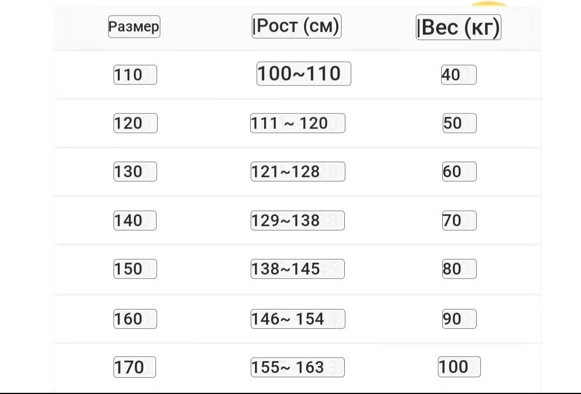Select size value 150
The width and height of the screenshot is (581, 394).
click(135, 269)
